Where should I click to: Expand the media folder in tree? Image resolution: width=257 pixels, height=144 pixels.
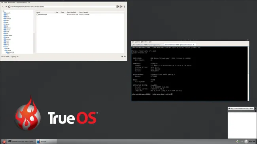point(4,30)
